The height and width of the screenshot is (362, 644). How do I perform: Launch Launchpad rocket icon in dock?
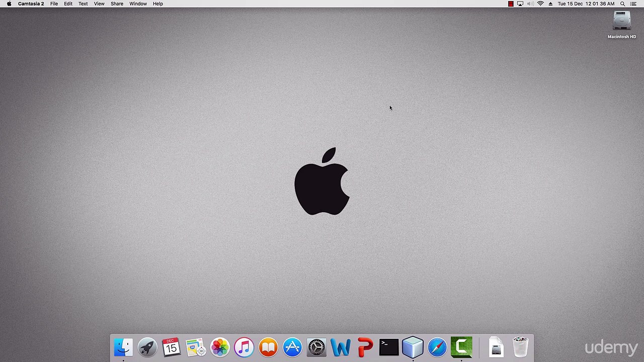[x=147, y=347]
